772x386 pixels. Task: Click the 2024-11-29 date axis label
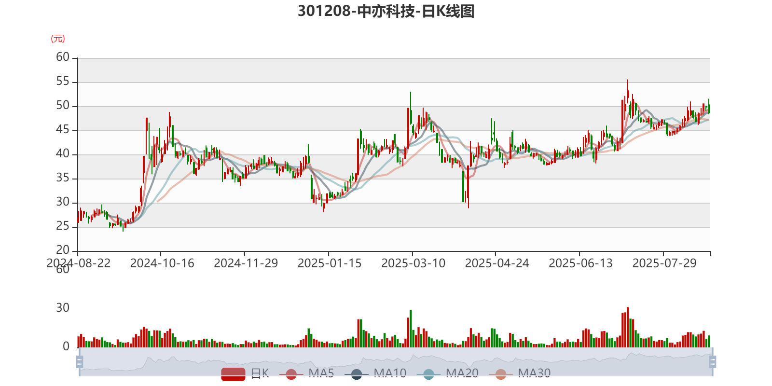click(x=246, y=263)
